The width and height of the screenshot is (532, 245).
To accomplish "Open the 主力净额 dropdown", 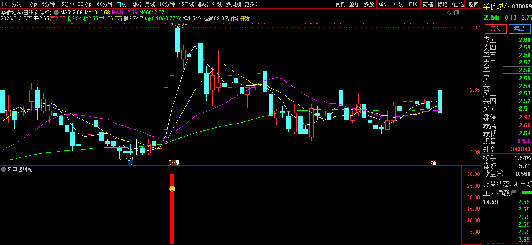I will pyautogui.click(x=513, y=193).
